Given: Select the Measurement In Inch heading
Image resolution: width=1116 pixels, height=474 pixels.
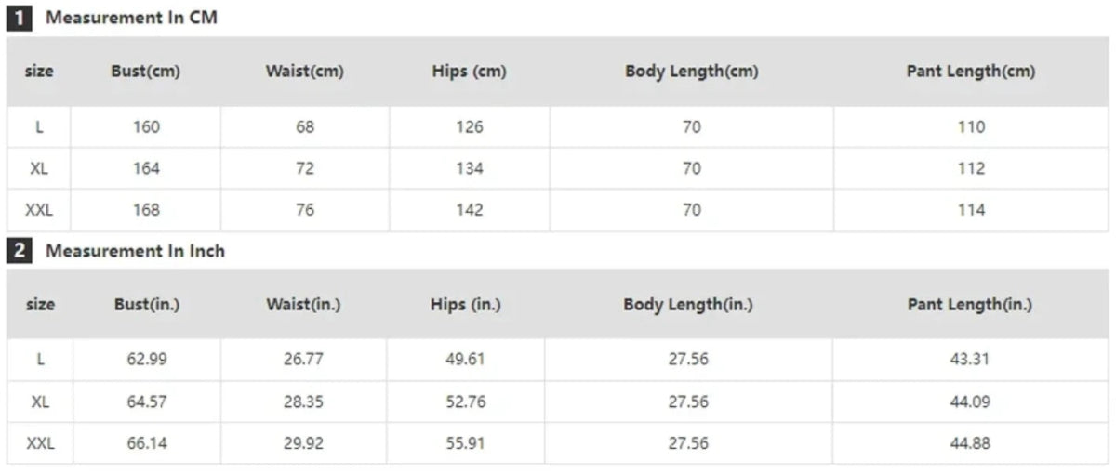Looking at the screenshot, I should (135, 251).
